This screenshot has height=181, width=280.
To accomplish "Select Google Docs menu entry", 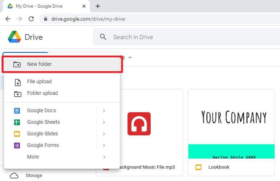I will pyautogui.click(x=62, y=111).
